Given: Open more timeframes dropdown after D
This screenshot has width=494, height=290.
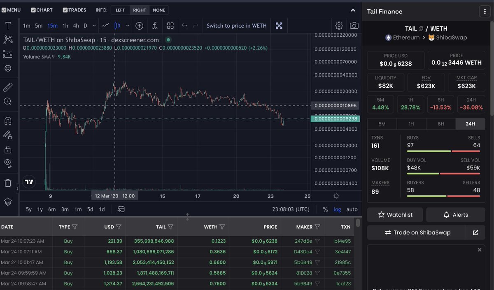Looking at the screenshot, I should tap(94, 26).
